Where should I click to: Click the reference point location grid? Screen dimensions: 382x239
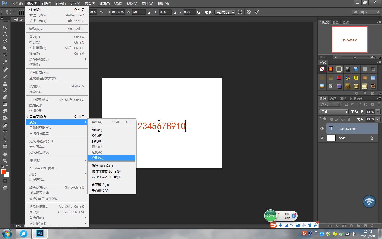[x=21, y=12]
